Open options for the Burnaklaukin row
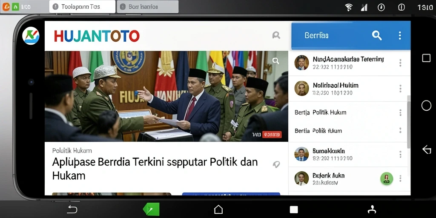Viewport: 436px width, 218px height. 400,154
